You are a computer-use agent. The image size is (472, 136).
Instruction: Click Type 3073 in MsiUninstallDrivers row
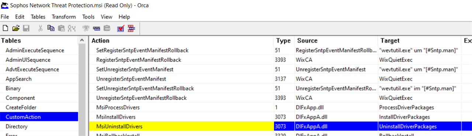[284, 126]
